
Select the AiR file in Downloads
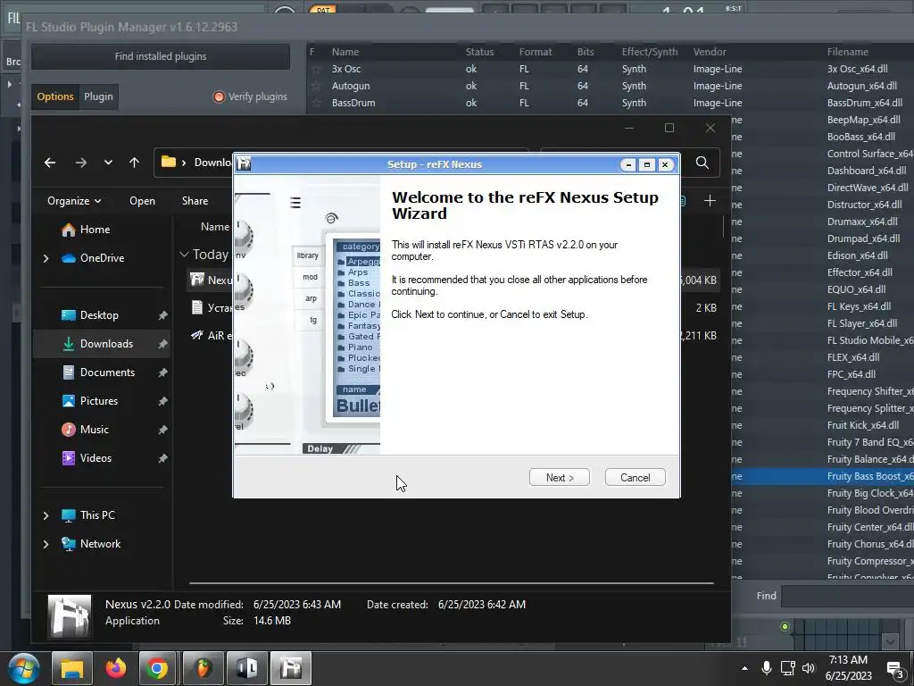click(212, 336)
